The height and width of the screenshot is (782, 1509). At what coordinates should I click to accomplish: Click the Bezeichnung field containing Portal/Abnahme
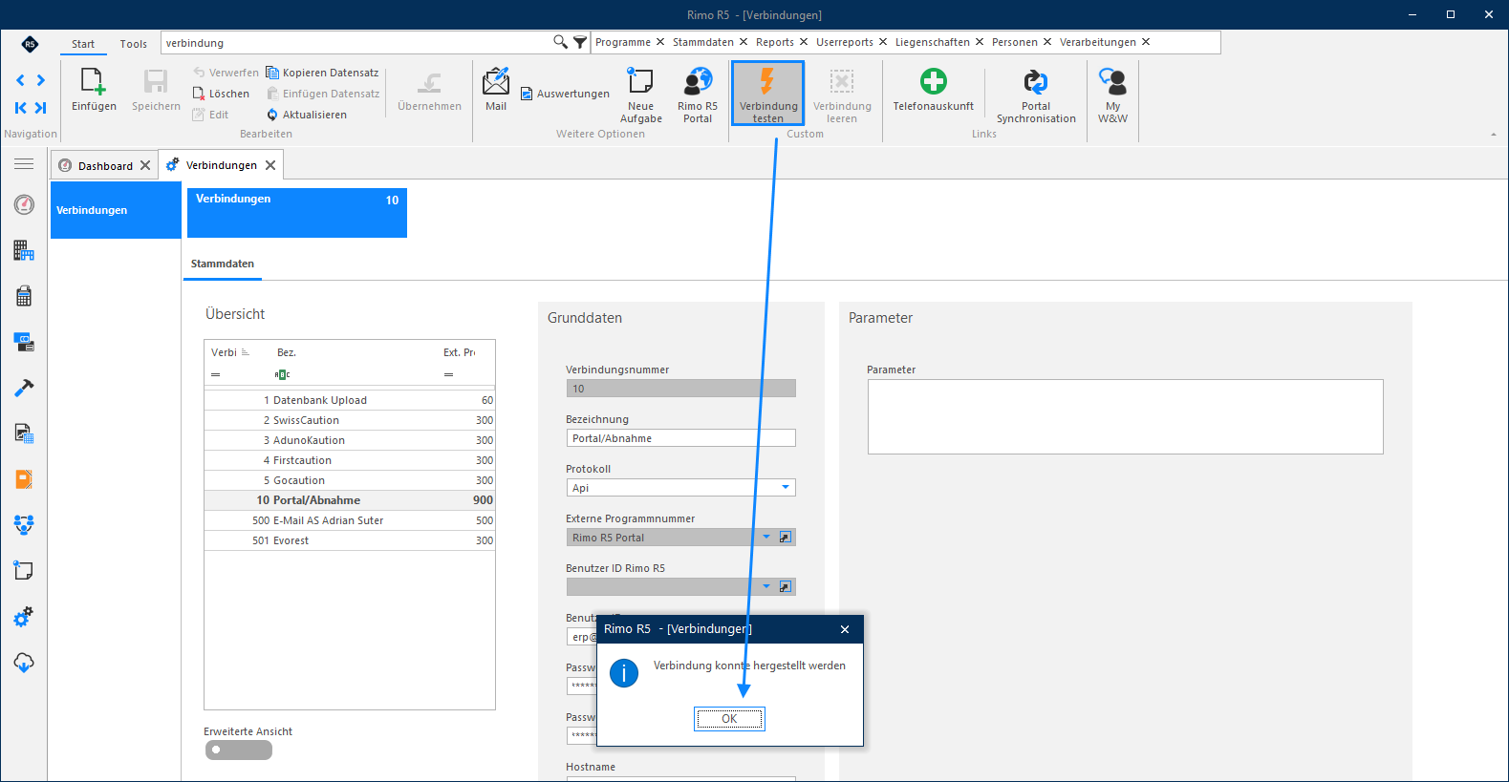pyautogui.click(x=680, y=438)
